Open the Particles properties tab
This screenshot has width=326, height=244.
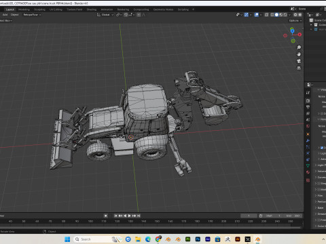point(308,147)
